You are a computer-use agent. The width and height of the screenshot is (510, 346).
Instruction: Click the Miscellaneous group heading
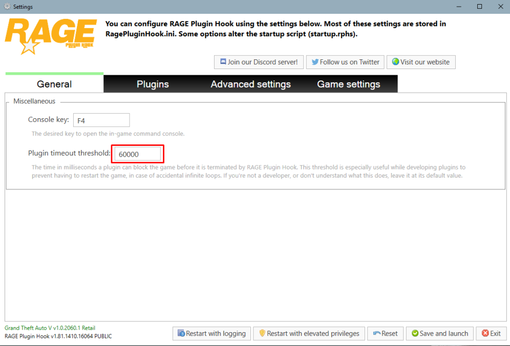click(x=34, y=101)
